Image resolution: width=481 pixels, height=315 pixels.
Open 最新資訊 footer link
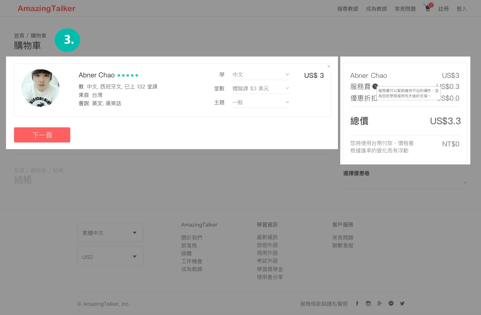267,237
